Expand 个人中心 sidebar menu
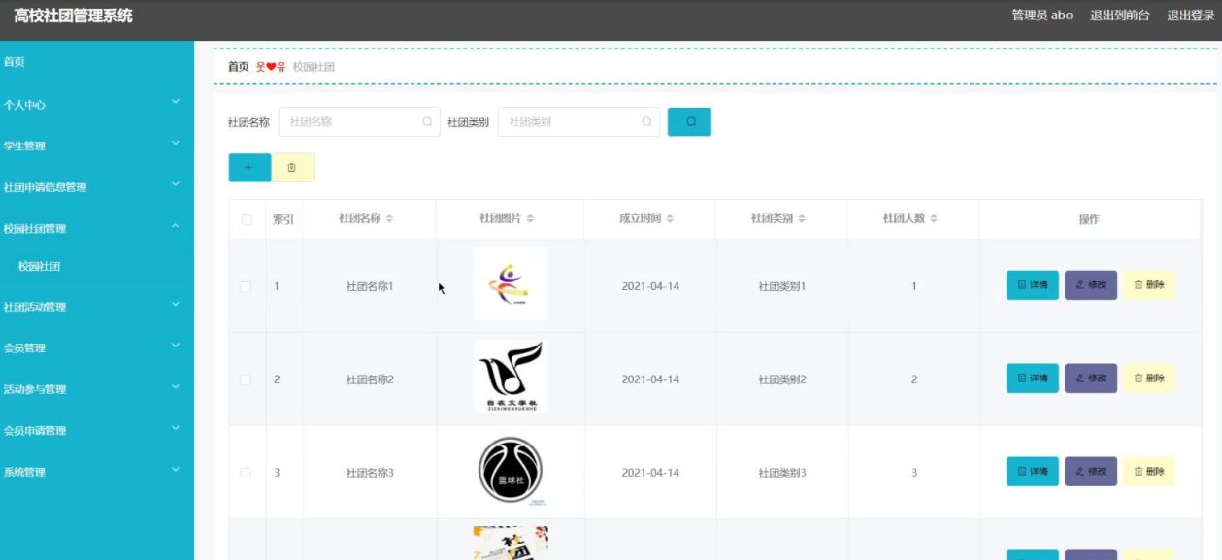 click(97, 104)
